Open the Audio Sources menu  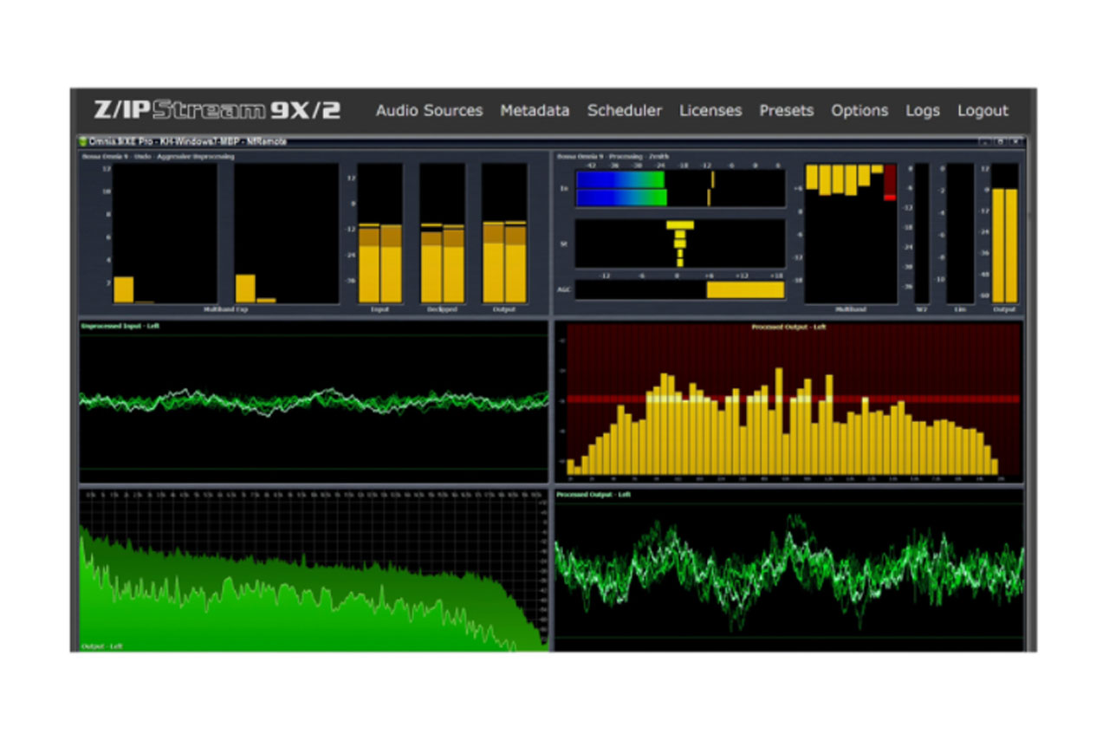tap(429, 111)
